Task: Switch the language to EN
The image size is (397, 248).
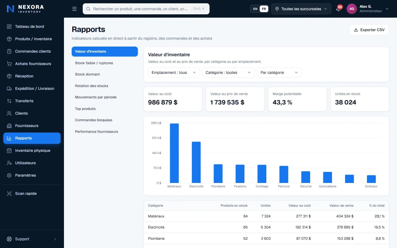Action: [x=255, y=9]
